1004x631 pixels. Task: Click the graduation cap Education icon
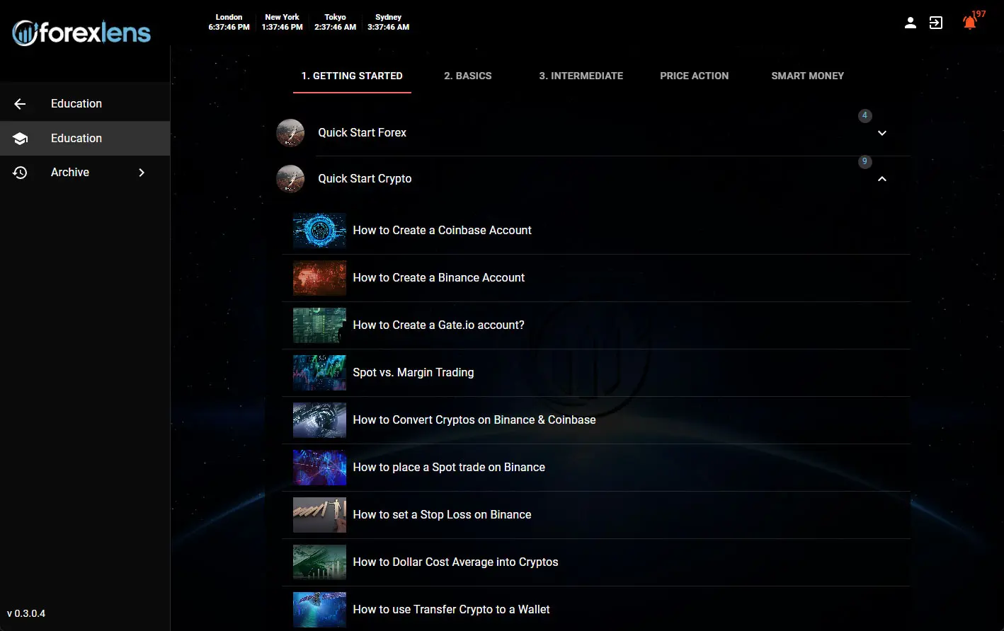coord(20,139)
